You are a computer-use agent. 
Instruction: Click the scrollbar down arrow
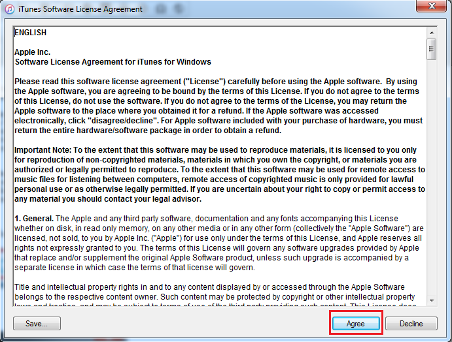click(x=432, y=300)
